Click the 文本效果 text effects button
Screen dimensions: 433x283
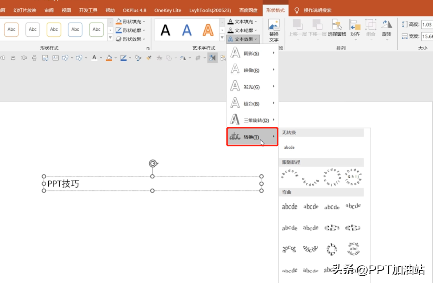tap(243, 39)
